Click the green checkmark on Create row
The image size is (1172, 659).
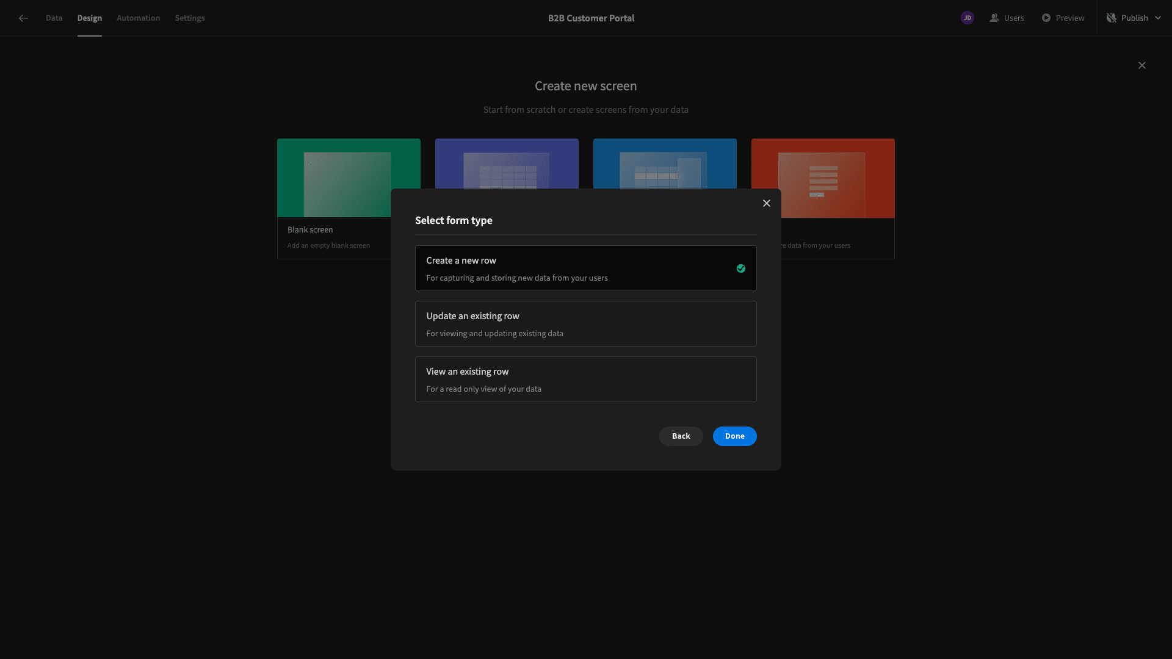(740, 268)
